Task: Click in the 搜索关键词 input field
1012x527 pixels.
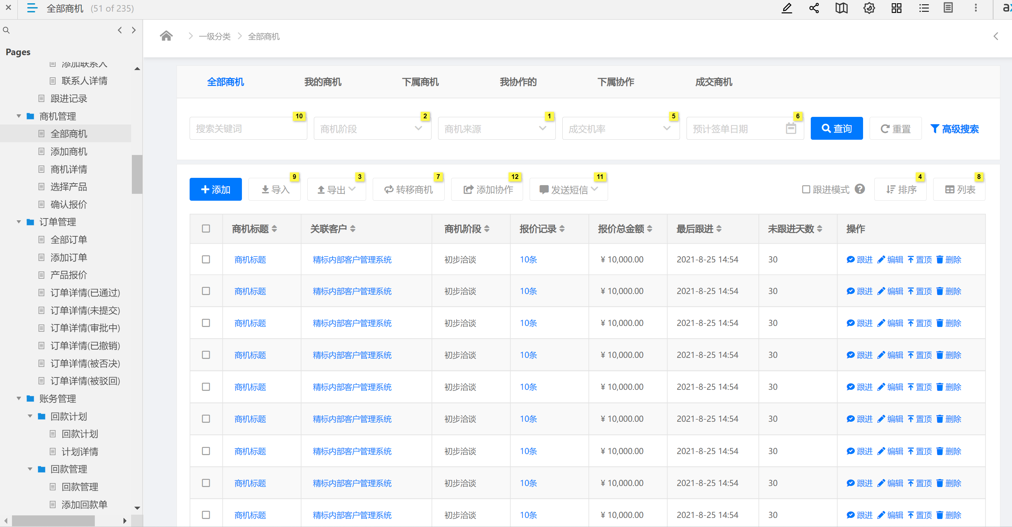Action: (x=248, y=128)
